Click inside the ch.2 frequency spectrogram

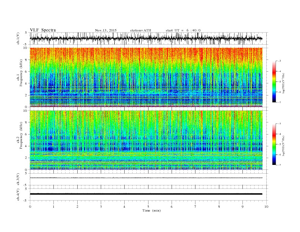click(x=146, y=140)
